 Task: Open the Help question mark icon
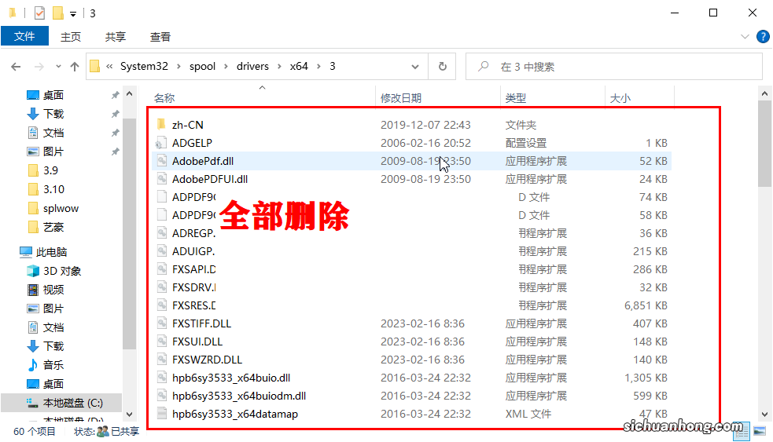[x=763, y=36]
